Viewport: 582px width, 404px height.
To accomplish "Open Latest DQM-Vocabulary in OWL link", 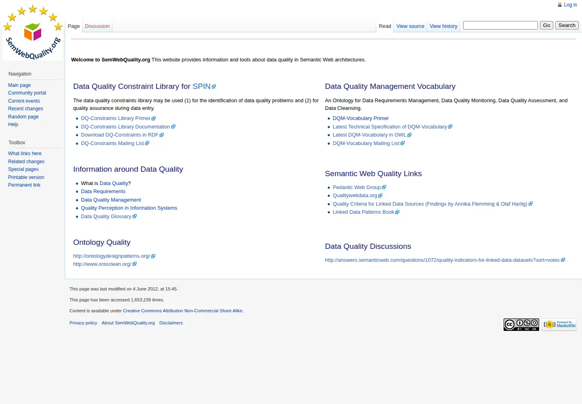I will point(372,135).
